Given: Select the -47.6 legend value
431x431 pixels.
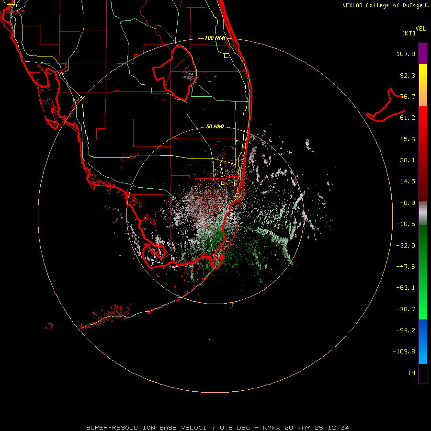Looking at the screenshot, I should [x=406, y=267].
